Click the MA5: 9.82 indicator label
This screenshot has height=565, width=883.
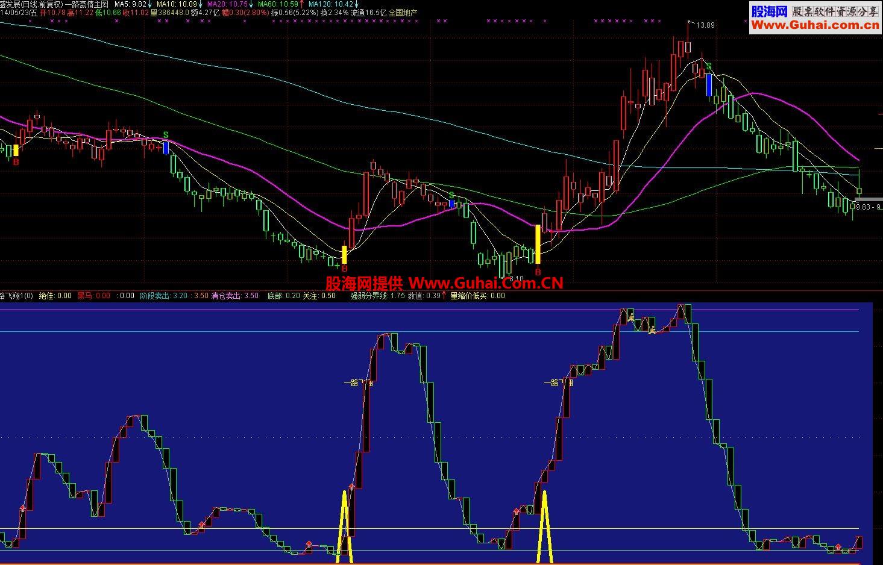(131, 4)
